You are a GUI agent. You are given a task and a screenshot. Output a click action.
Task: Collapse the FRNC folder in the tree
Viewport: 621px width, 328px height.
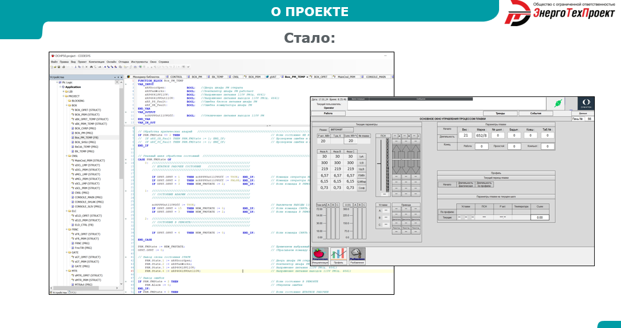click(x=66, y=229)
